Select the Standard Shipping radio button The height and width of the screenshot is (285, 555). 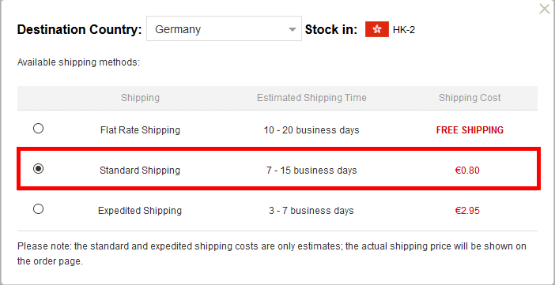tap(38, 169)
